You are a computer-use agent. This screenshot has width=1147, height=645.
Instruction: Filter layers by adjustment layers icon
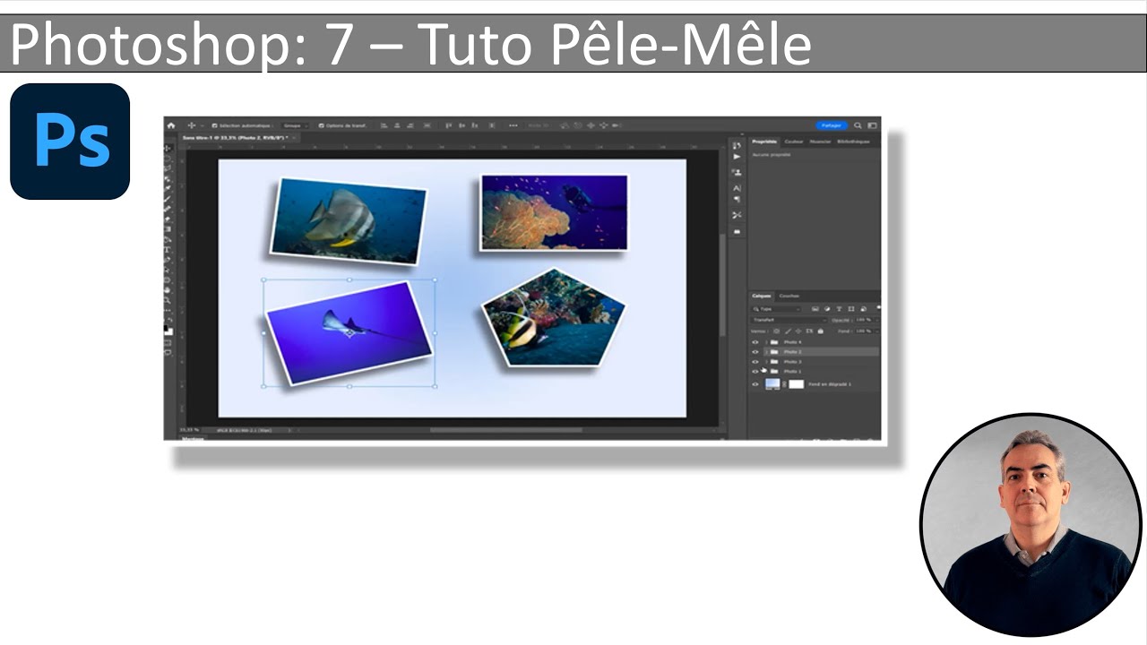click(827, 309)
